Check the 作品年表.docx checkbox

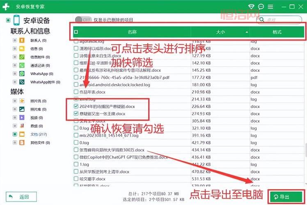click(76, 92)
